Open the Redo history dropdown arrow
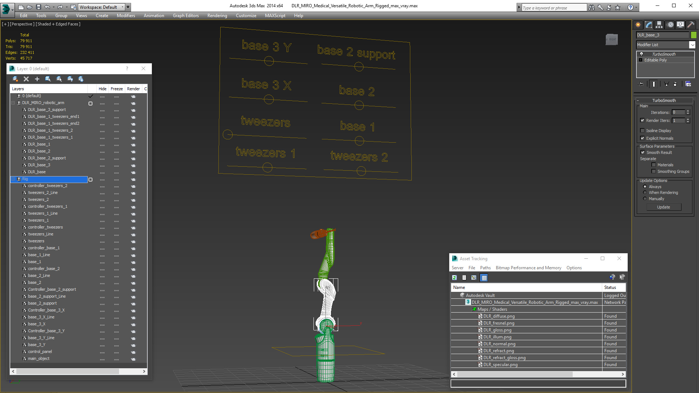 pos(66,7)
